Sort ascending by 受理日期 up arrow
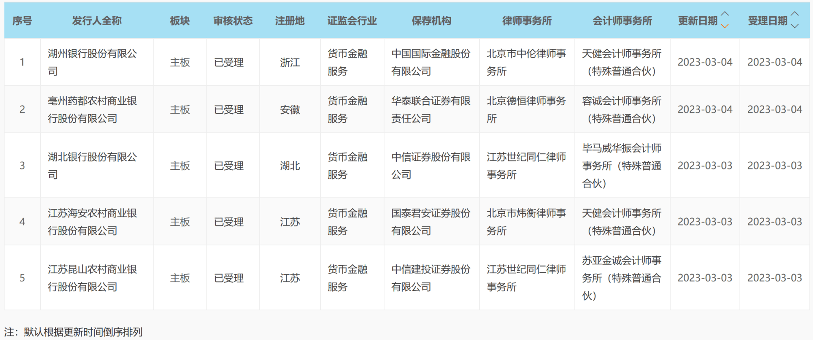This screenshot has height=340, width=813. 795,14
